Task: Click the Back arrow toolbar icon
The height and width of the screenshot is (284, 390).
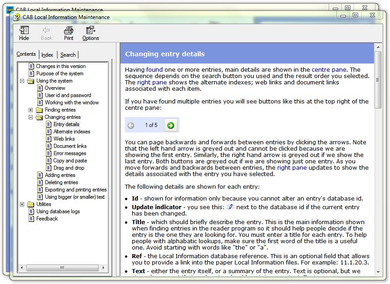Action: [x=46, y=33]
